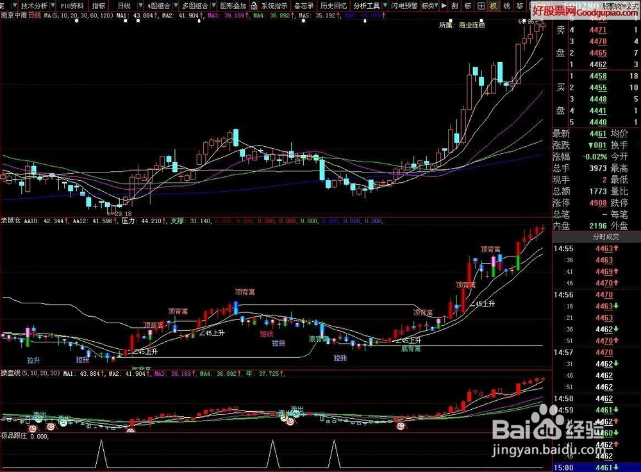
Task: Click the play arrow button in the toolbar
Action: click(x=444, y=6)
